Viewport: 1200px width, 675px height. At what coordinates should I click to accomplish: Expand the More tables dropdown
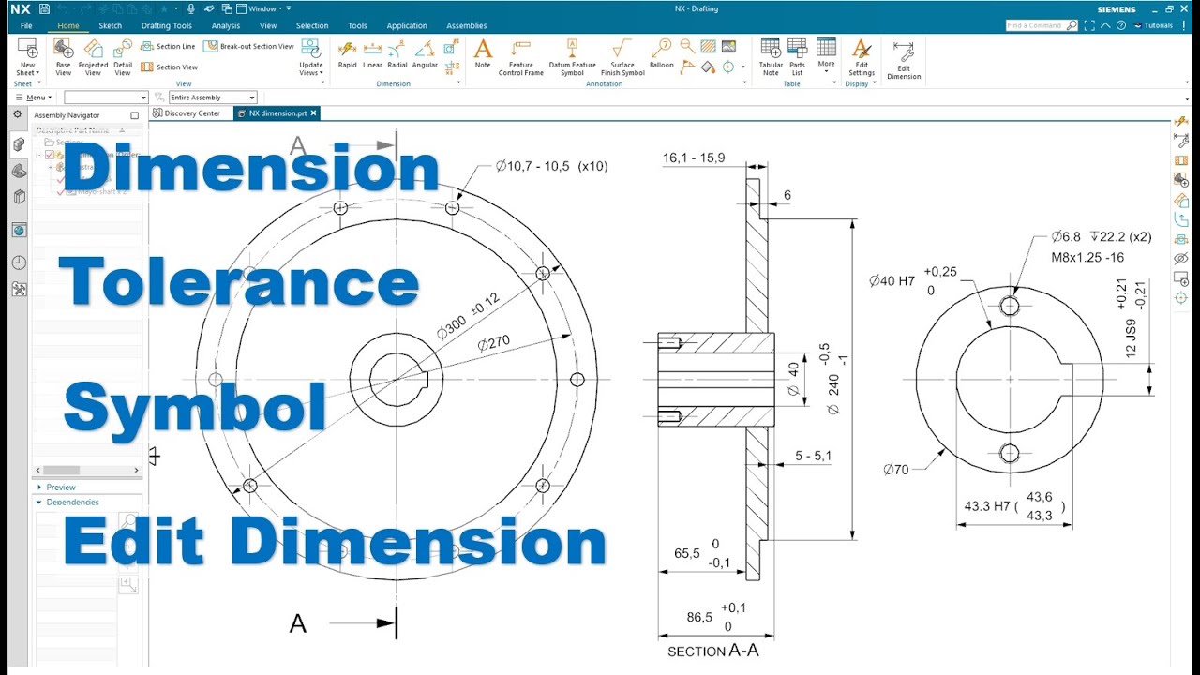826,54
